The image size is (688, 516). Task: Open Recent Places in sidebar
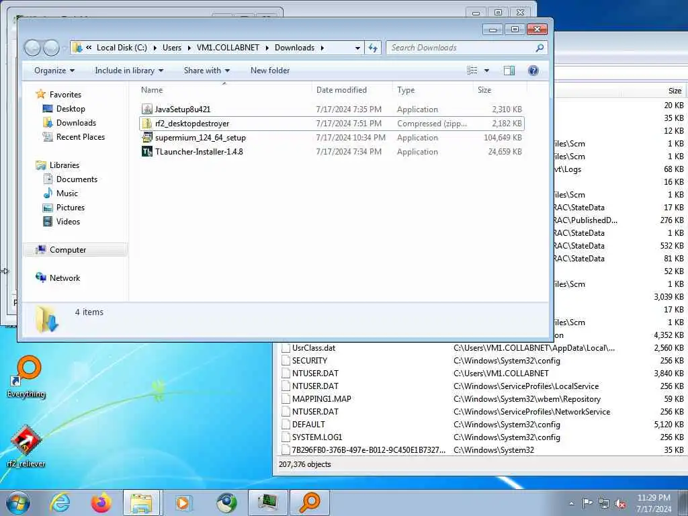pyautogui.click(x=81, y=137)
